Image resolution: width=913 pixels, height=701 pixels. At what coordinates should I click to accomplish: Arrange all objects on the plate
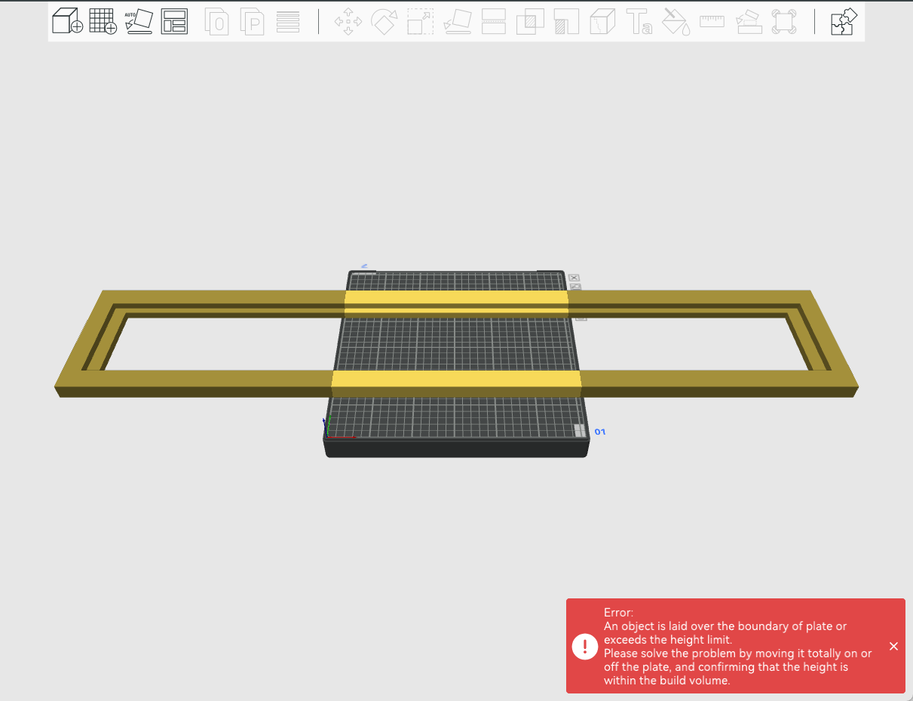coord(174,22)
